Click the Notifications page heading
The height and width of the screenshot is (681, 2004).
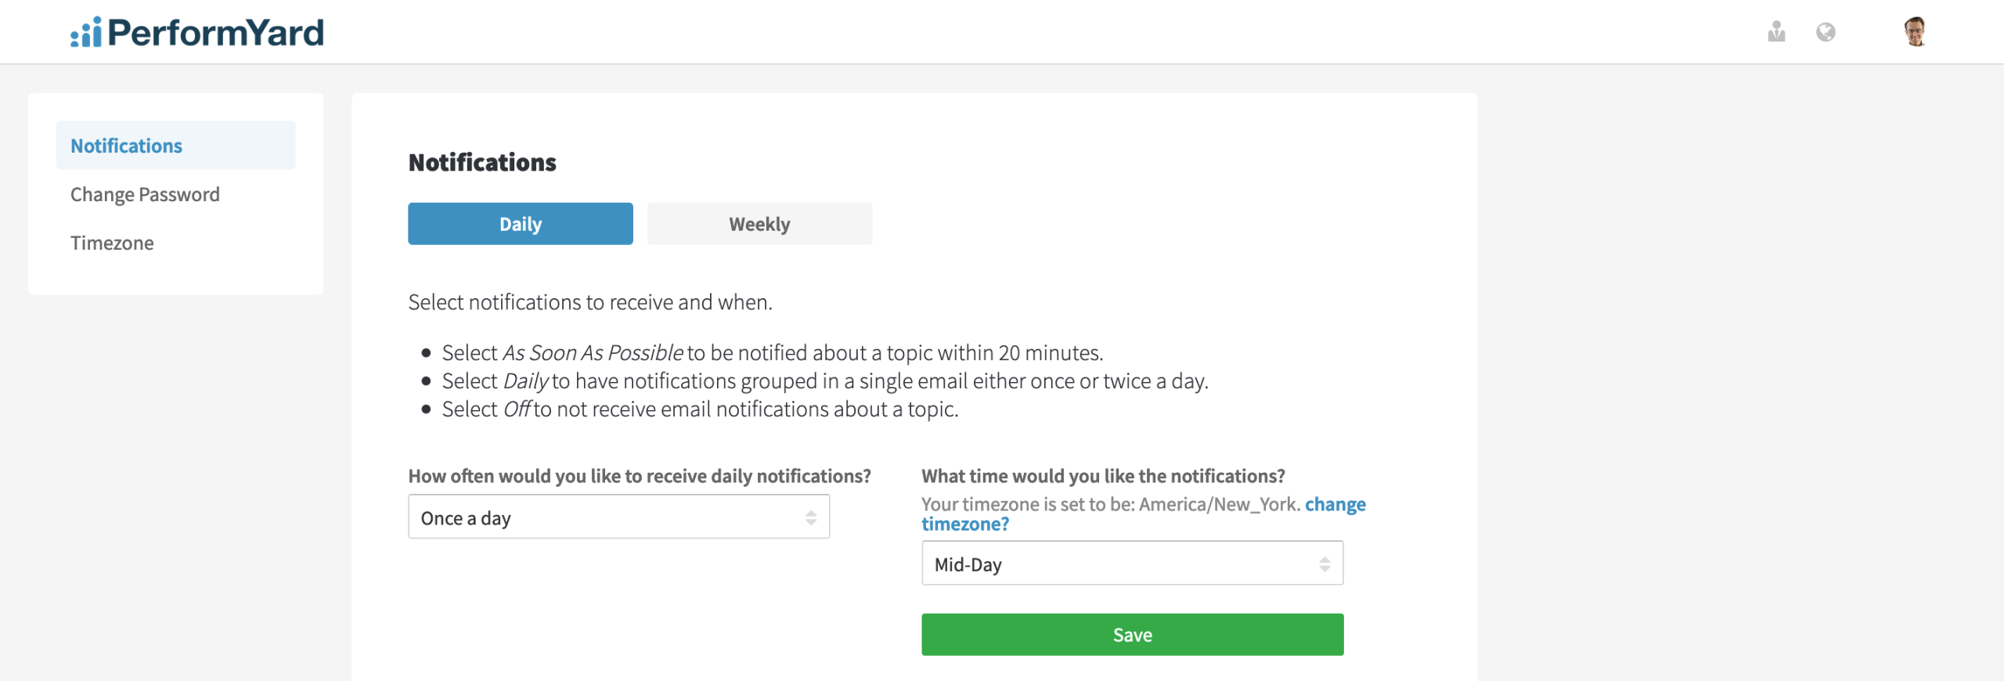[x=482, y=162]
